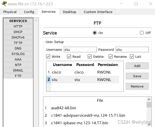Viewport: 155px width, 127px height.
Task: Open the Config tab
Action: click(x=29, y=12)
